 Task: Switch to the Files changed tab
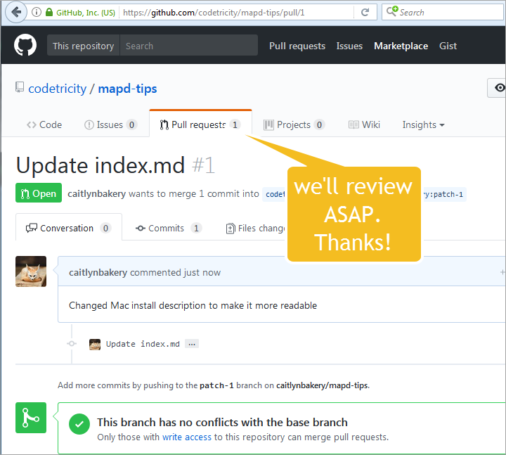pyautogui.click(x=255, y=228)
